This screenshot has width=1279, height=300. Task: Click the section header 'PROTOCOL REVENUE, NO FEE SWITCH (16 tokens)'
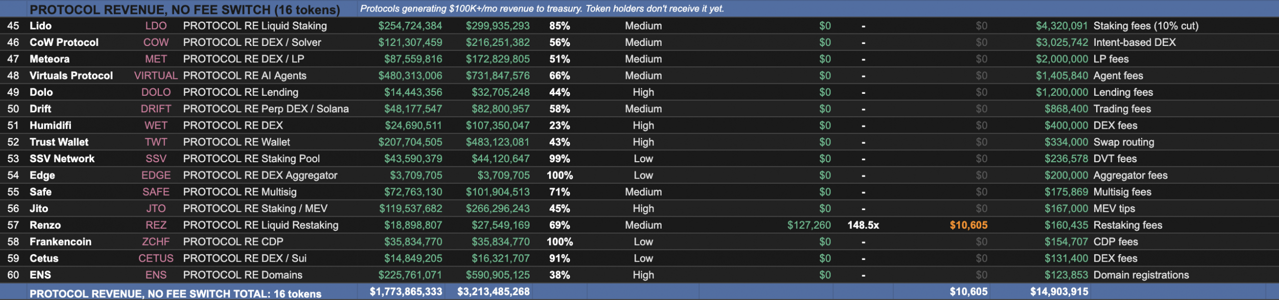[184, 9]
